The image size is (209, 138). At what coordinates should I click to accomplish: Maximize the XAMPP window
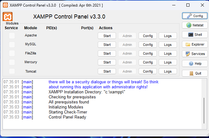coord(188,5)
